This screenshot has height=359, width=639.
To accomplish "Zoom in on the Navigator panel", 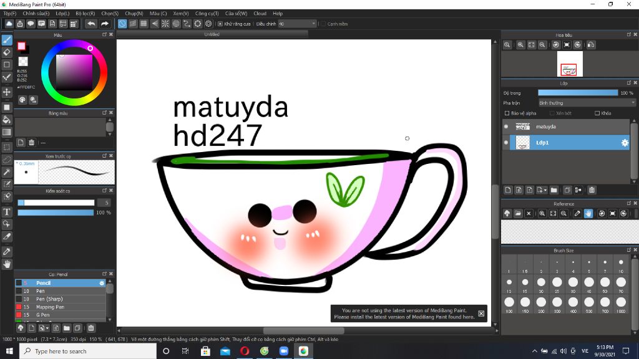I will point(520,45).
